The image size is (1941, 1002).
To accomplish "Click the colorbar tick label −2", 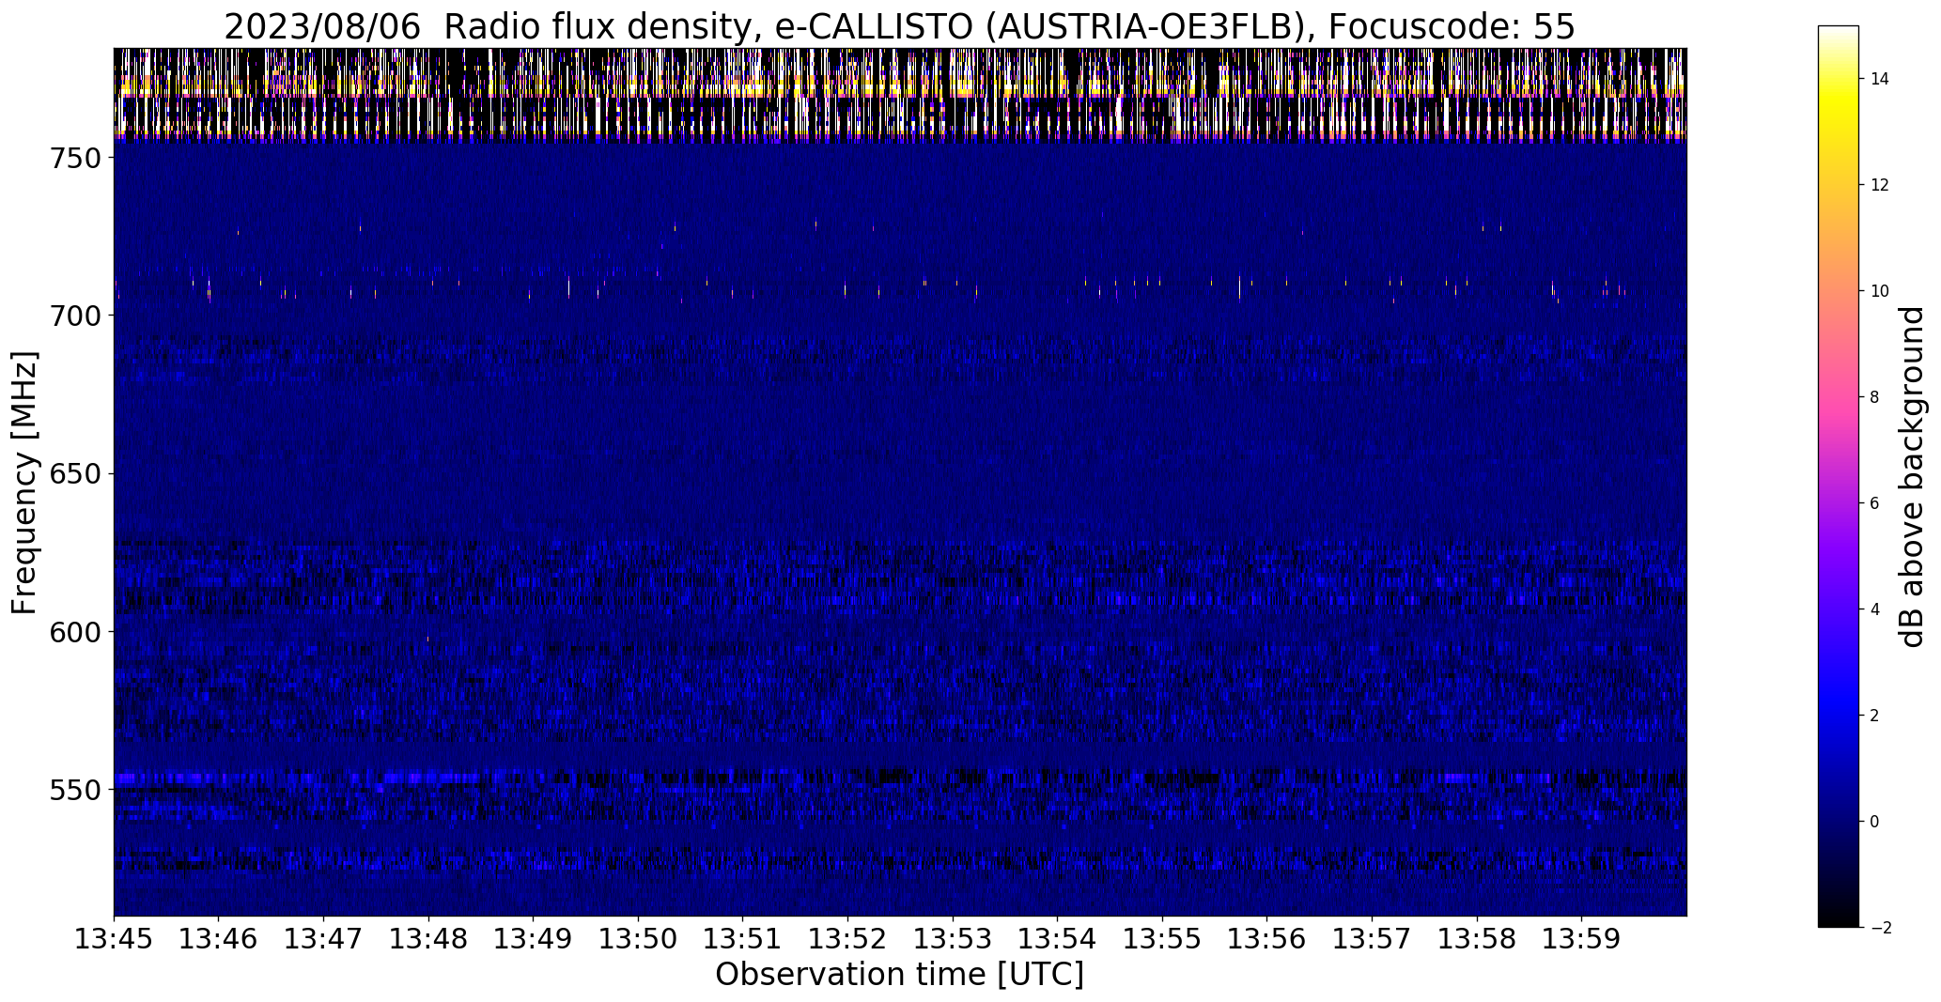I will tap(1880, 928).
